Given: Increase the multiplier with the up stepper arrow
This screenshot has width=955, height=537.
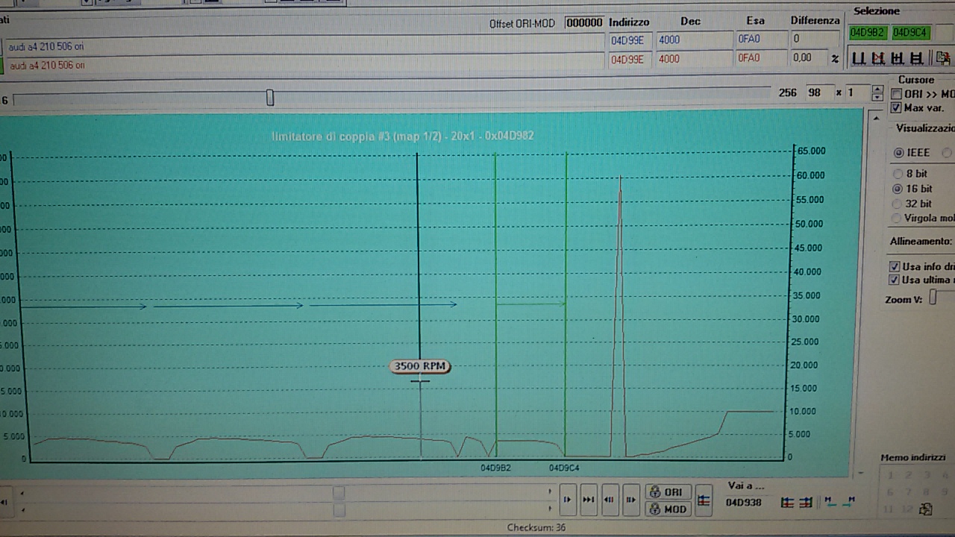Looking at the screenshot, I should pos(877,89).
